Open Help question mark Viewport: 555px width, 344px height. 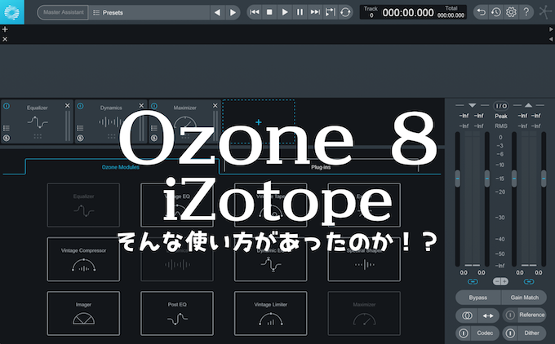(526, 12)
